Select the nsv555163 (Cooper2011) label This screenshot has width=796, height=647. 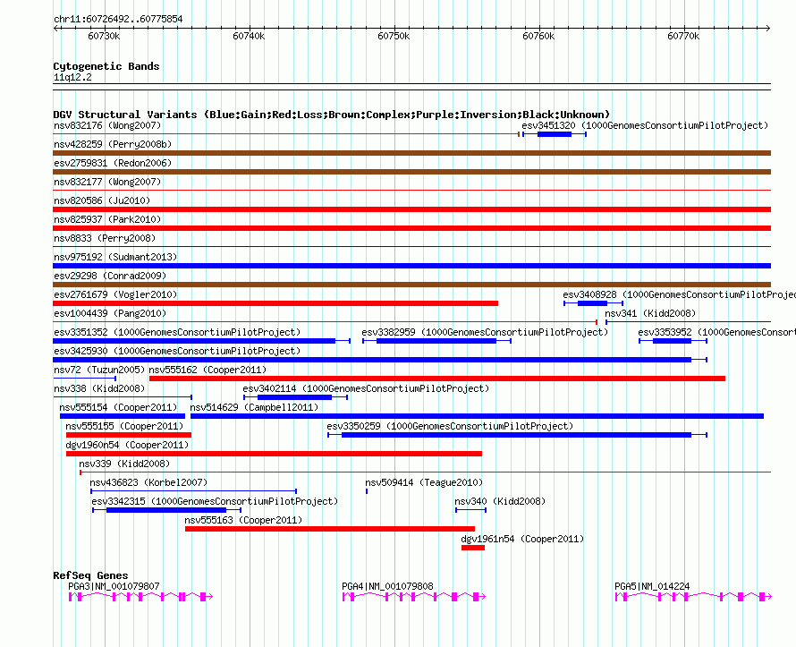tap(243, 520)
